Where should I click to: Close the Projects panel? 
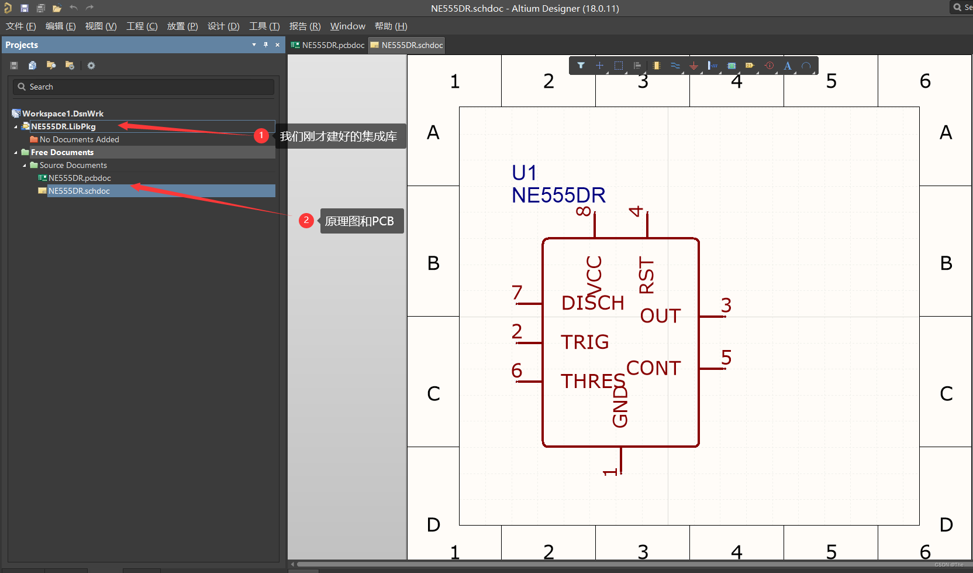[277, 45]
